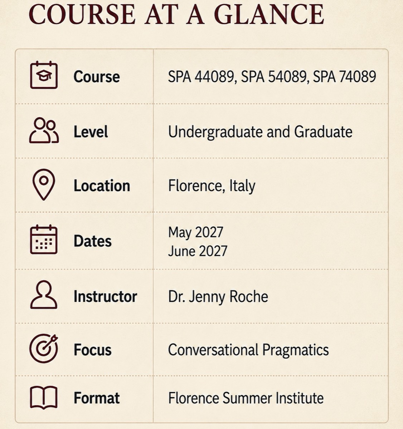Click the Instructor label
Viewport: 403px width, 429px height.
pos(105,296)
